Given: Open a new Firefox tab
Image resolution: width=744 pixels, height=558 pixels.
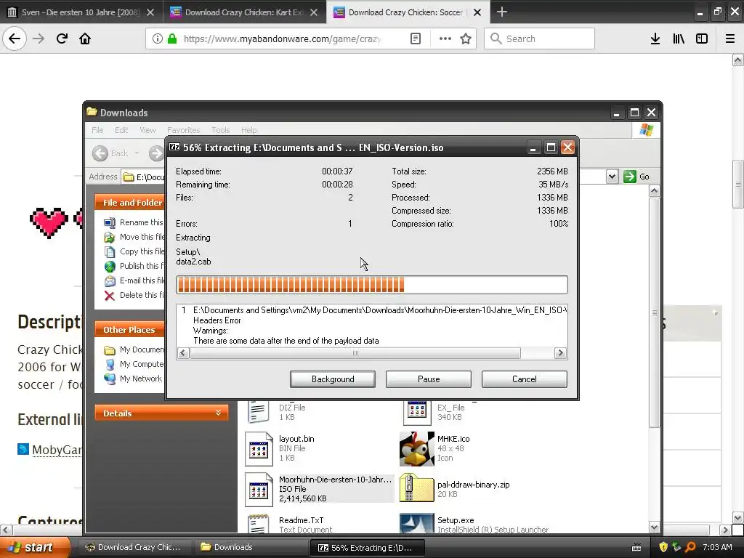Looking at the screenshot, I should 502,12.
